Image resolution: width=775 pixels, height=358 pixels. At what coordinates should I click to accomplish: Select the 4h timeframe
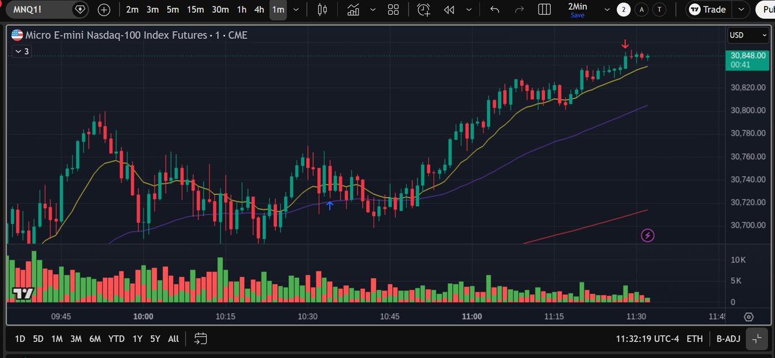259,10
